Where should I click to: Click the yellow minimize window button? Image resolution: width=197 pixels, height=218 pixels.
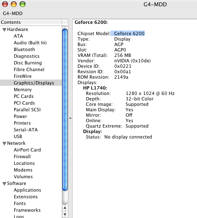(x=14, y=4)
